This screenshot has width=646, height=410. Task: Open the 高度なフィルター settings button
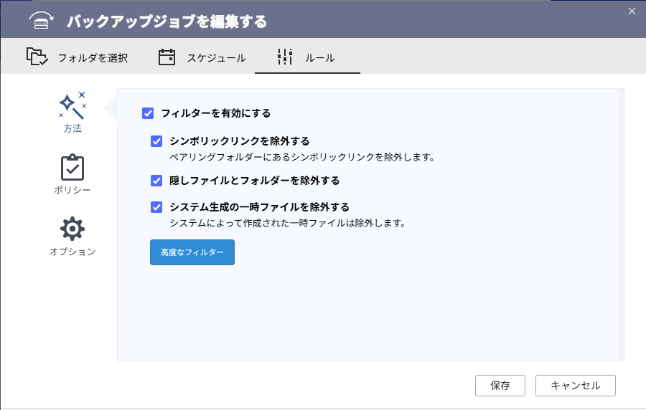coord(192,253)
